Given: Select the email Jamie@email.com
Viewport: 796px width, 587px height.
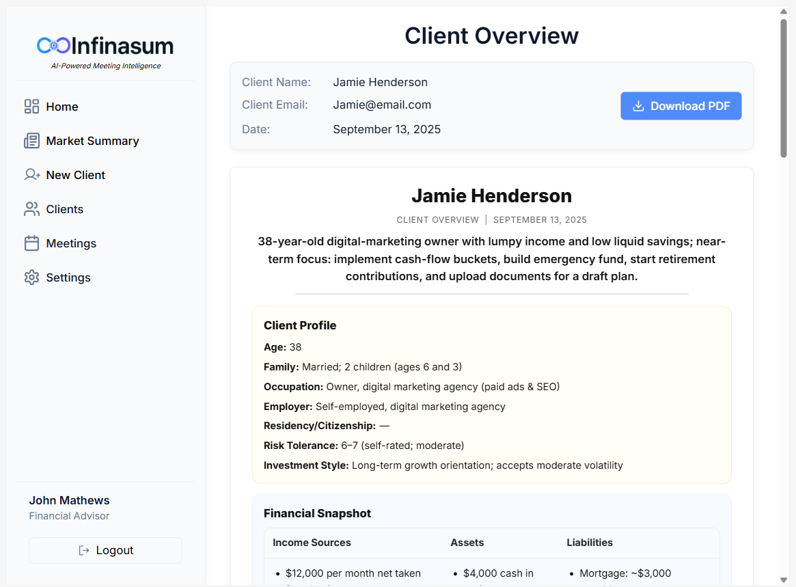Looking at the screenshot, I should [382, 105].
